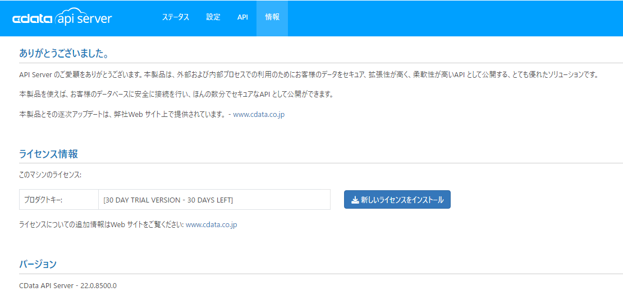This screenshot has width=623, height=301.
Task: Select the 情報 tab
Action: [x=272, y=17]
